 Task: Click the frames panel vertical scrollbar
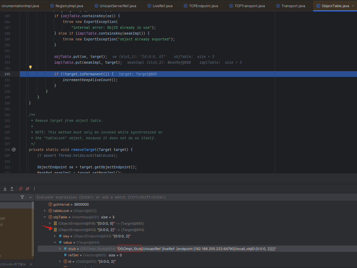[x=33, y=229]
